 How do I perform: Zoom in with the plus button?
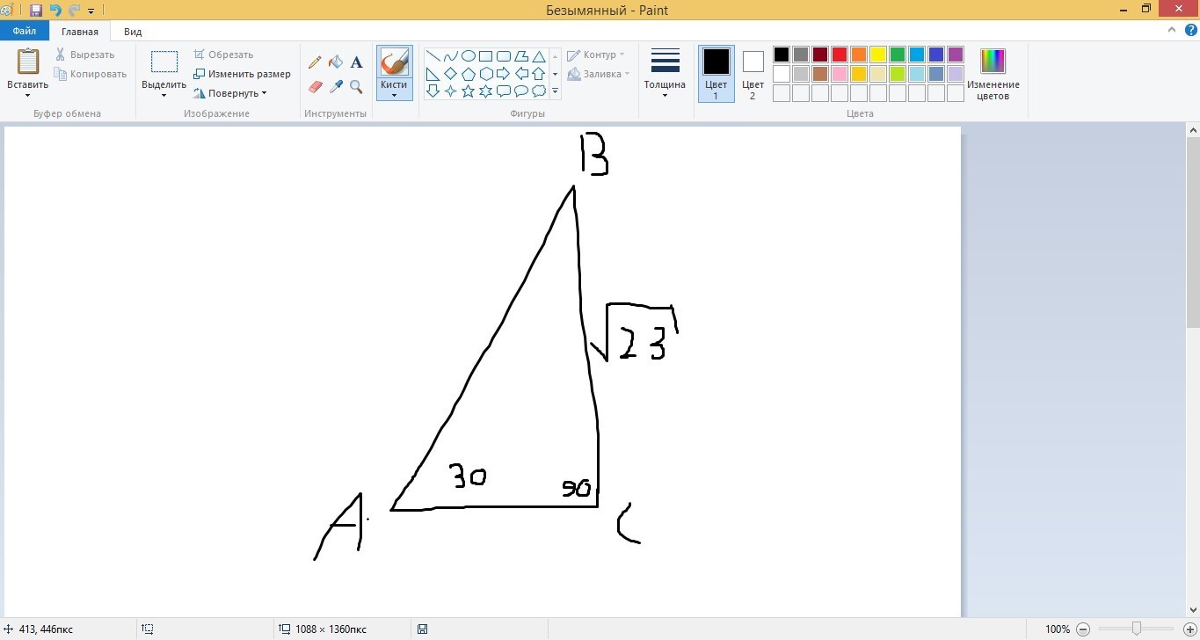[x=1190, y=629]
